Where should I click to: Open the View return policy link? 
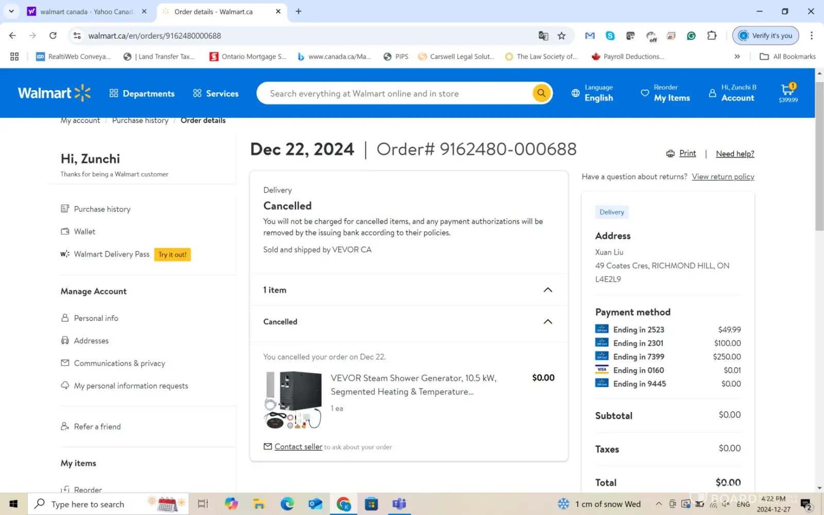click(723, 177)
